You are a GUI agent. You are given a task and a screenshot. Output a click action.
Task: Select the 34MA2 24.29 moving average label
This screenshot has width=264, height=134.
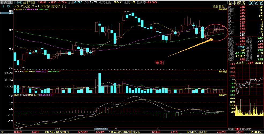[x=32, y=10]
